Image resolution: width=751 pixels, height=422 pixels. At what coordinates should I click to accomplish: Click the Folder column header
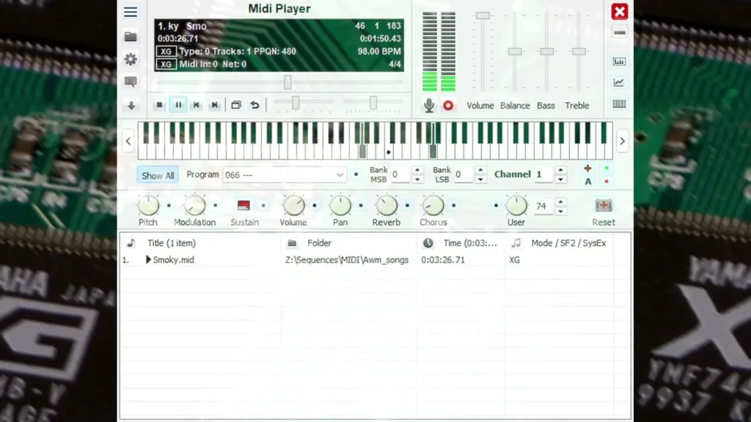pos(319,243)
